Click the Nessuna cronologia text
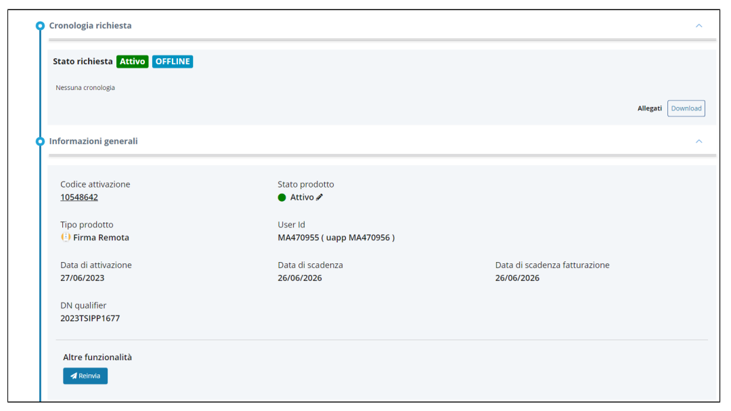The width and height of the screenshot is (731, 411). [85, 87]
